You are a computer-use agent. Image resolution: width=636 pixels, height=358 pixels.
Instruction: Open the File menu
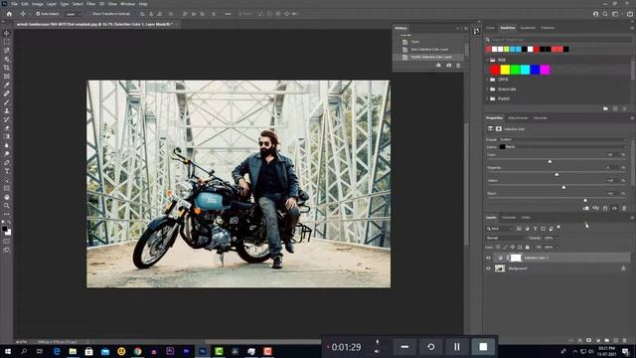point(14,4)
